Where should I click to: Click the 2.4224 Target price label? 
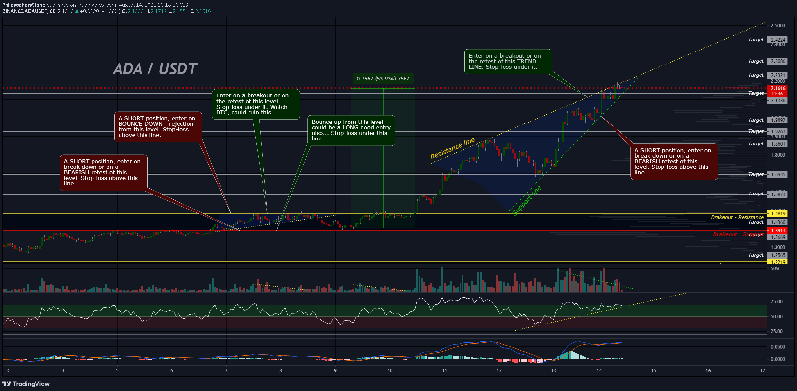(x=777, y=40)
